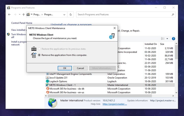Cancel the METIS maintenance dialog

(80, 68)
